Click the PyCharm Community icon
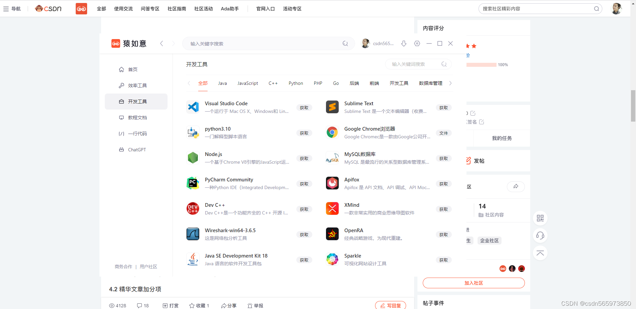This screenshot has width=636, height=309. point(193,183)
